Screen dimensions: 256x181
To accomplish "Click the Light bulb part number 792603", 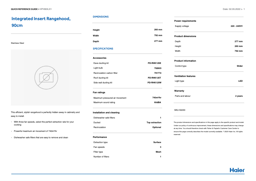I will (x=157, y=68).
